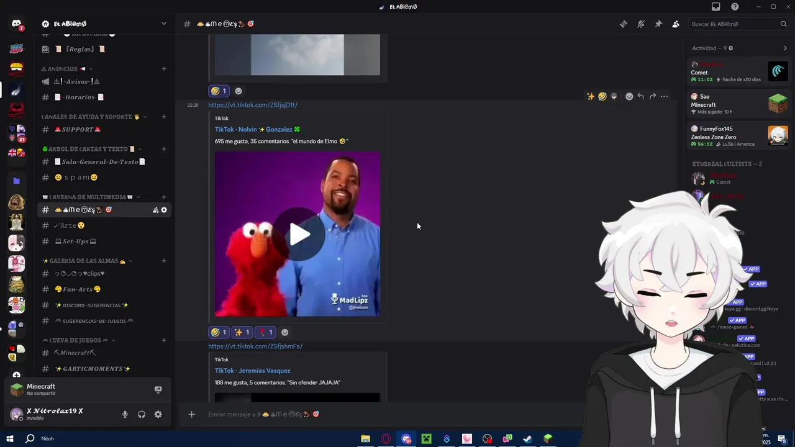Create channel in ANUNCIOS with plus icon
The image size is (795, 447).
coord(164,69)
